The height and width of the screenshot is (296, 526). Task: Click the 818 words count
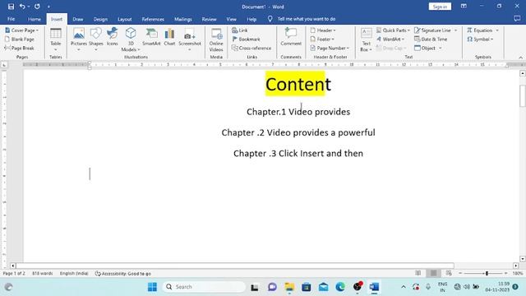pyautogui.click(x=42, y=274)
